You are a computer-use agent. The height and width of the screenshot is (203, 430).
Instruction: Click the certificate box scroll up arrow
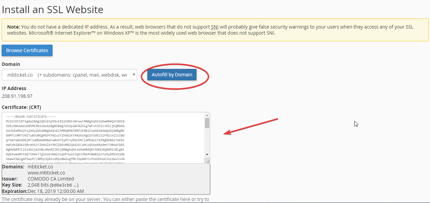207,115
